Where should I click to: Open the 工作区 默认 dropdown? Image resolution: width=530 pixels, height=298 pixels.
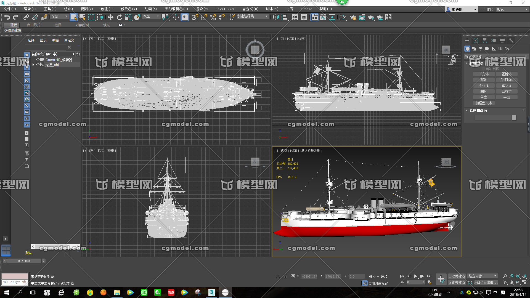coord(512,9)
